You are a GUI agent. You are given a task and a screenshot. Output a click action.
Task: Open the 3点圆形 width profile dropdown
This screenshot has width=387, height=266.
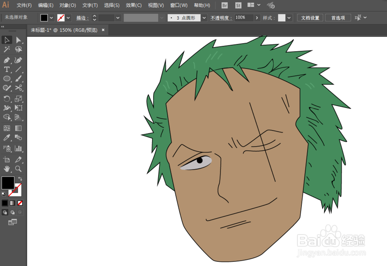tap(204, 17)
